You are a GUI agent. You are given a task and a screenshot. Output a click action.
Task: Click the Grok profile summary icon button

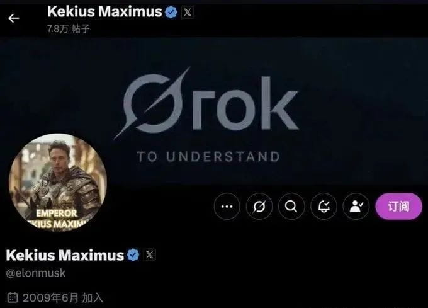click(x=259, y=206)
